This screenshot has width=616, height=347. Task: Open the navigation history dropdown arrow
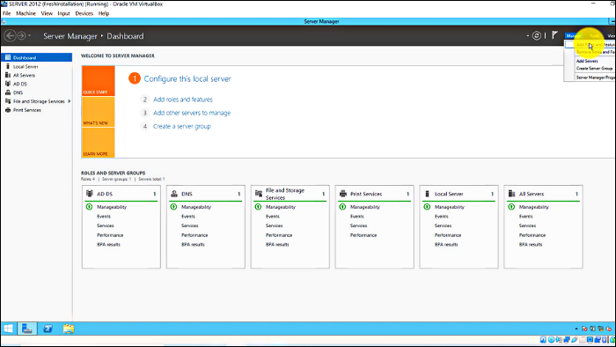[29, 36]
